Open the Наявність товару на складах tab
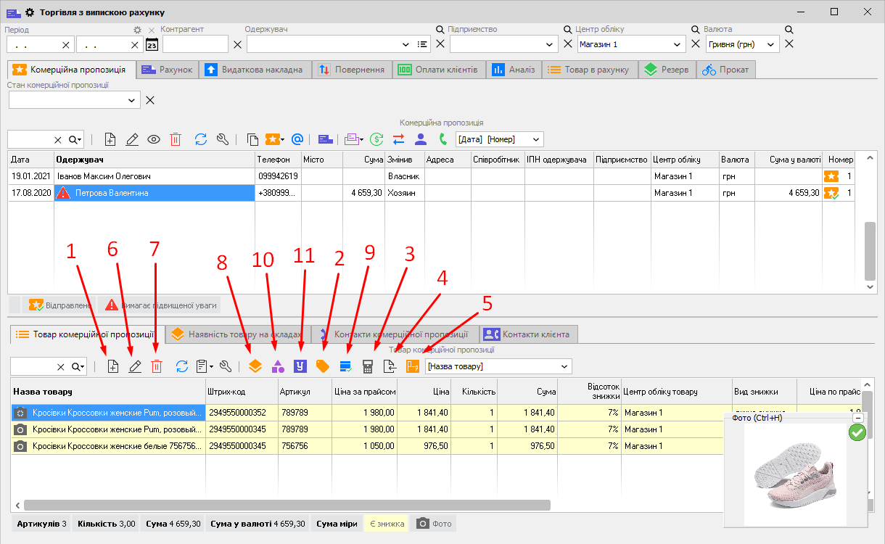This screenshot has height=544, width=885. 236,334
